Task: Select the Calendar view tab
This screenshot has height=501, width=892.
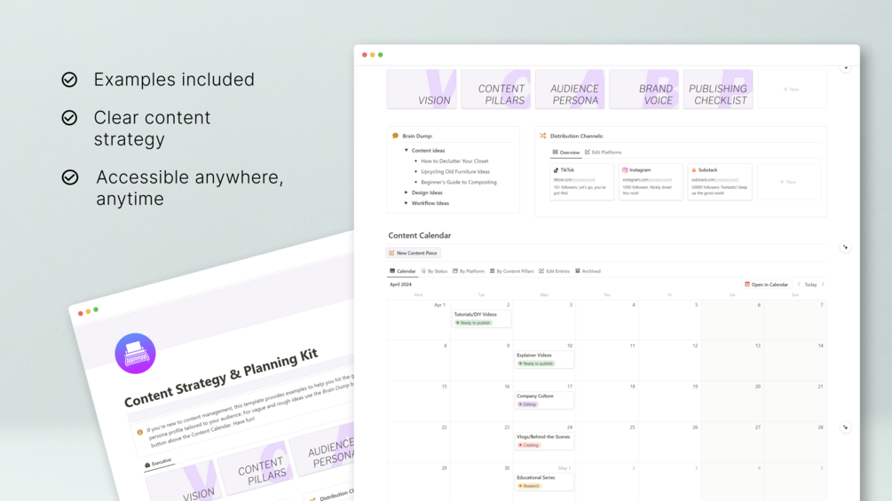Action: (x=403, y=271)
